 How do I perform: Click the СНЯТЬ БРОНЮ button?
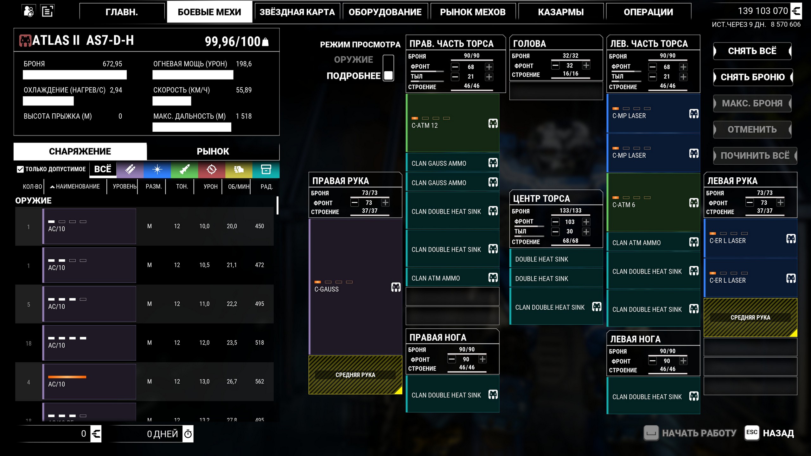click(x=753, y=77)
